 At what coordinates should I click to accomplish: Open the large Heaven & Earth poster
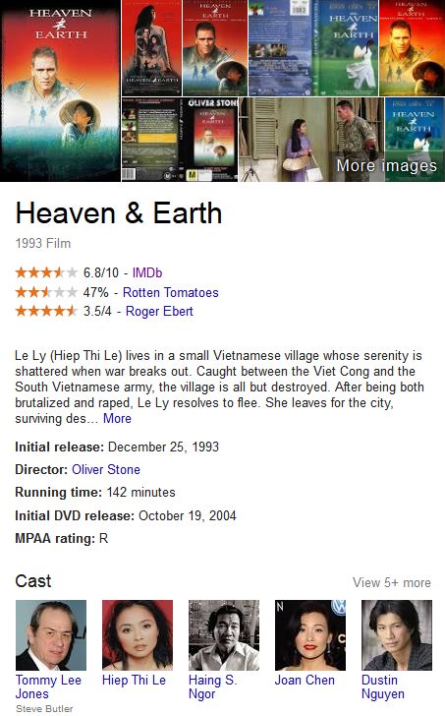click(x=60, y=90)
